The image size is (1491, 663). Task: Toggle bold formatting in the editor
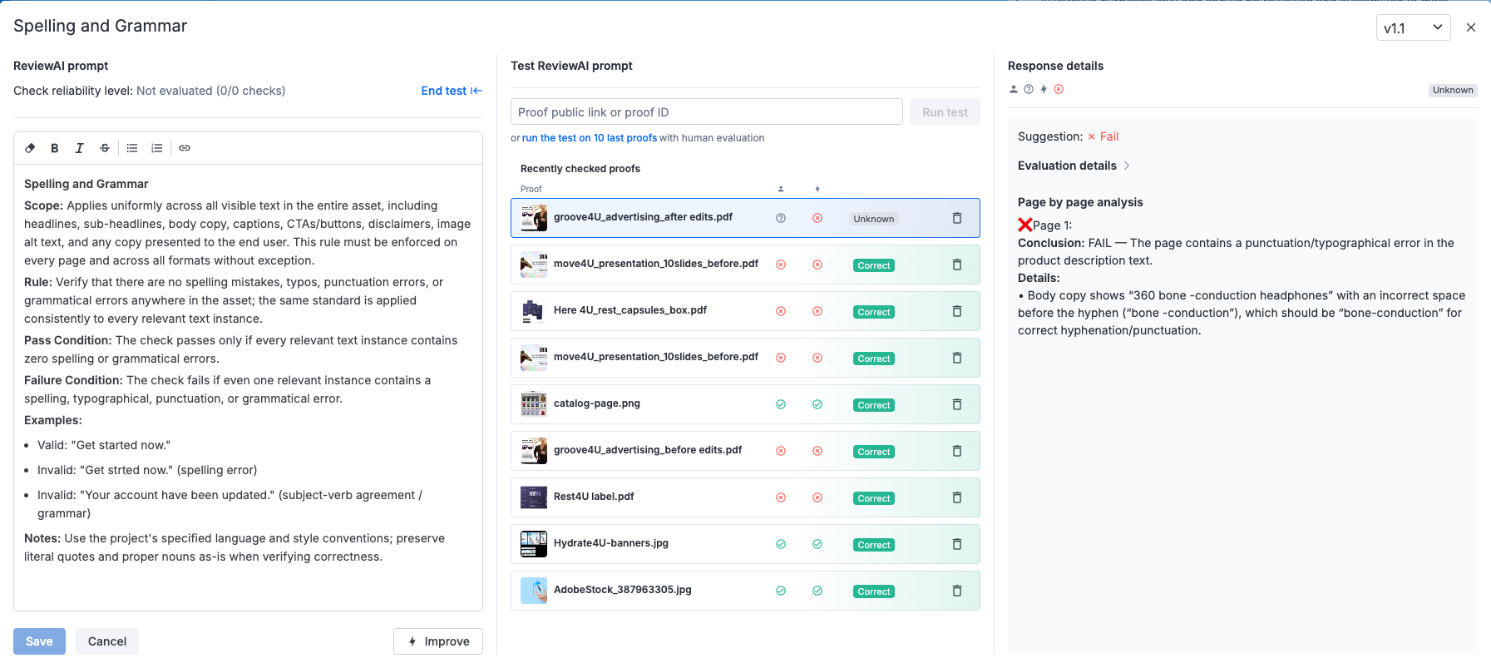pos(55,148)
